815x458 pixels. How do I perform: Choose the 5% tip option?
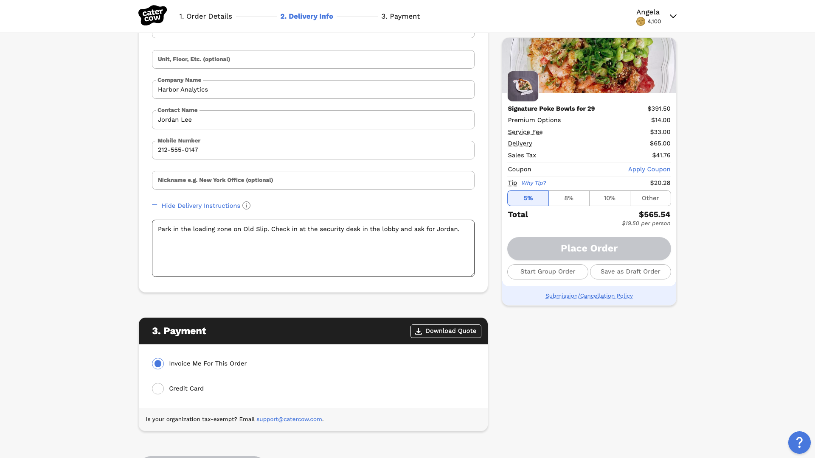pyautogui.click(x=528, y=198)
